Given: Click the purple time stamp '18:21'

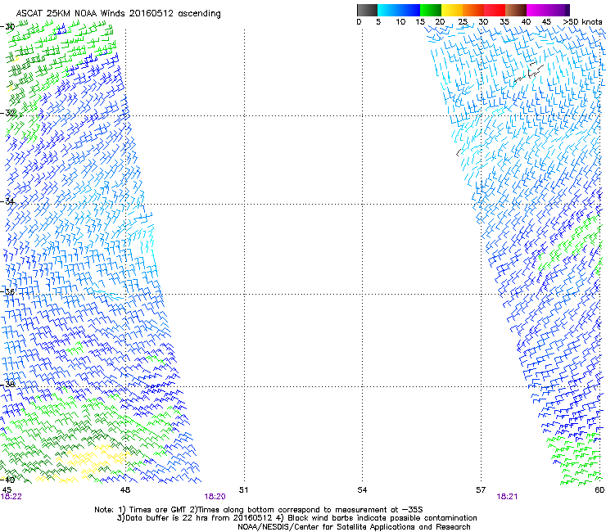Looking at the screenshot, I should coord(507,497).
